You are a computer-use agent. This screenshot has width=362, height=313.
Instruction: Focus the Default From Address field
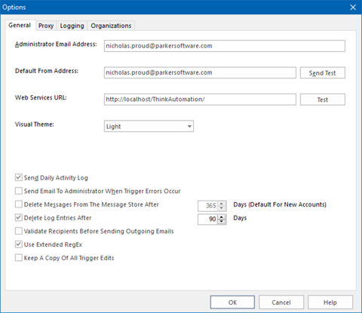(200, 72)
